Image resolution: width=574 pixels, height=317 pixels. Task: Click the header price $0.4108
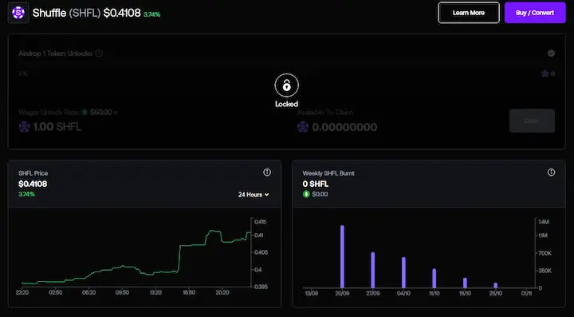tap(122, 13)
